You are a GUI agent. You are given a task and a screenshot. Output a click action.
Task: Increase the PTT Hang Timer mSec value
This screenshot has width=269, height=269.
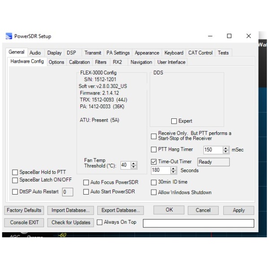226,148
